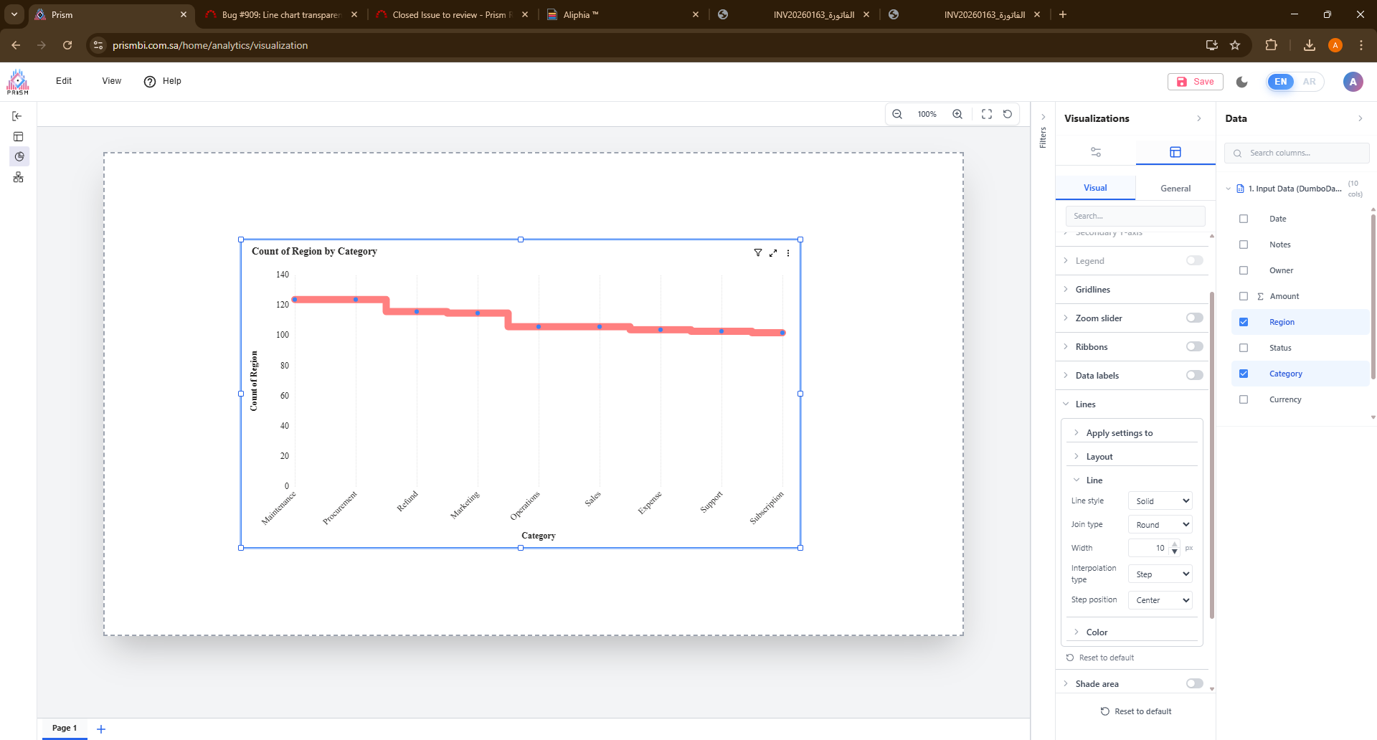This screenshot has height=740, width=1377.
Task: Click the fit-to-screen canvas icon
Action: (987, 114)
